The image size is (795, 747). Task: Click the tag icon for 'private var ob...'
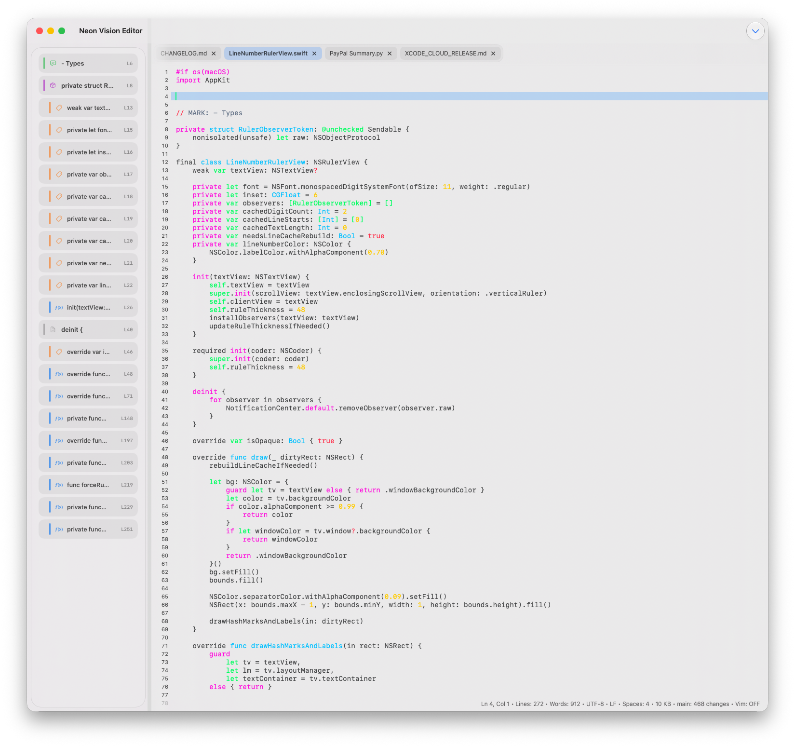pyautogui.click(x=59, y=174)
